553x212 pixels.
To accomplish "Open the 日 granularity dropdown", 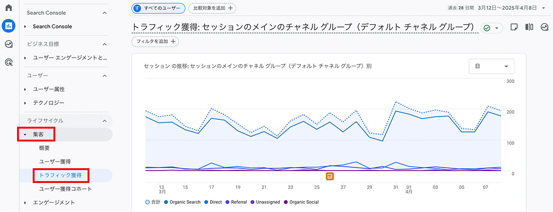I will [491, 66].
